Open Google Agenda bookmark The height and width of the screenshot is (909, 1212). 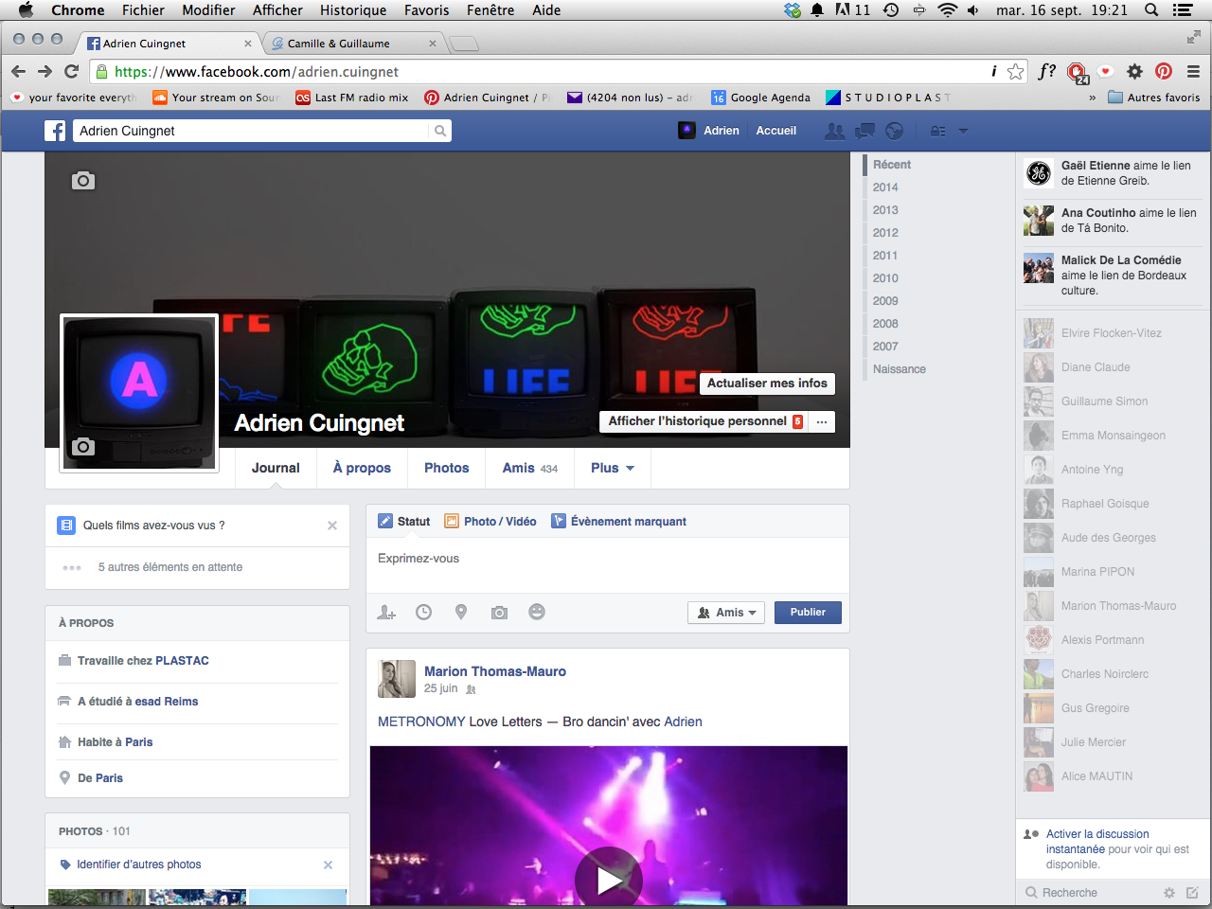click(x=761, y=98)
